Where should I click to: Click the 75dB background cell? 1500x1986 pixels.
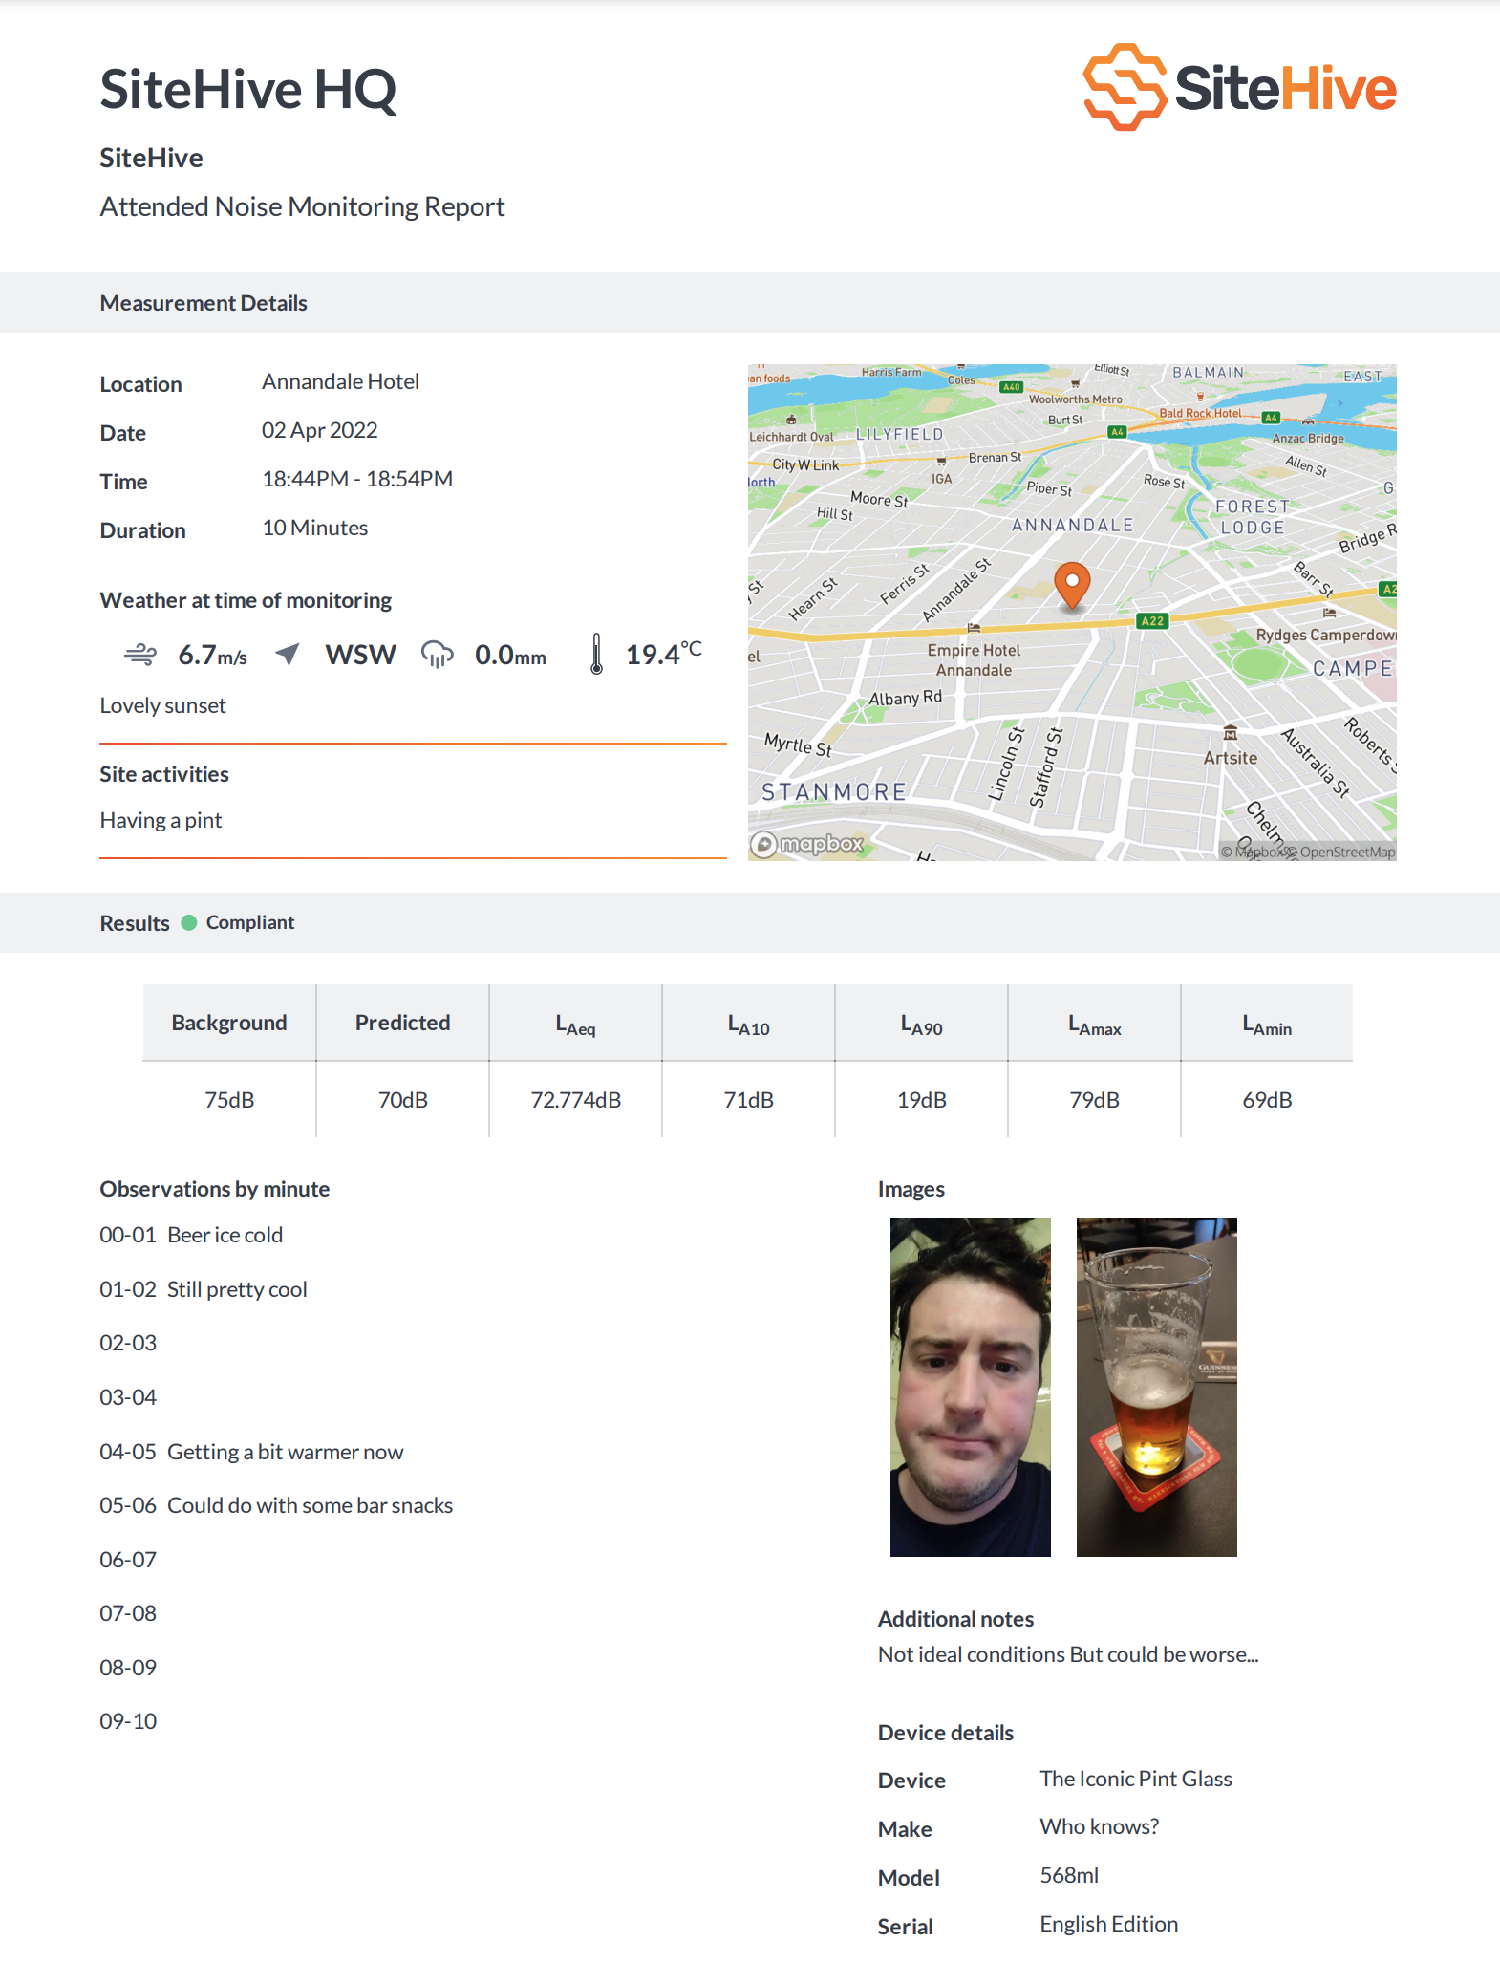click(229, 1100)
